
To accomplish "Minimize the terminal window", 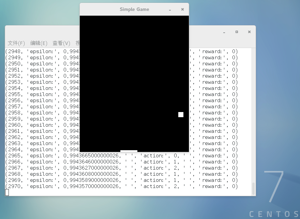I will coord(224,32).
